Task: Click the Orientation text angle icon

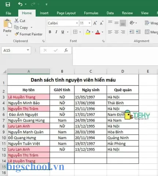Action: [132, 23]
